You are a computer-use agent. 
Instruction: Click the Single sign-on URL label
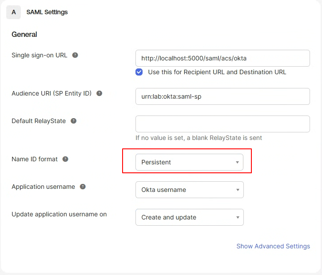tap(40, 55)
